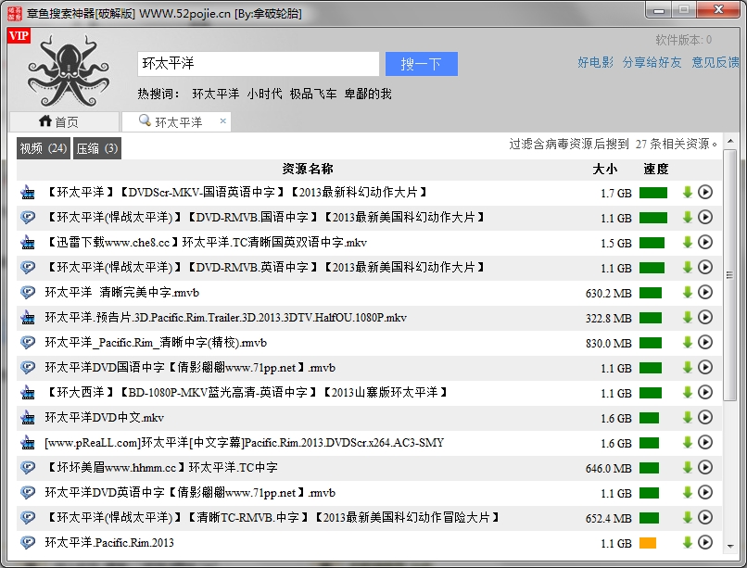Screen dimensions: 747x568
Task: Download 环太平洋DVD中文.mkv
Action: (x=687, y=418)
